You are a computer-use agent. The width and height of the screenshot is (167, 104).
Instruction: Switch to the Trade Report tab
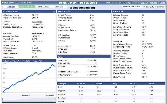(x=27, y=7)
